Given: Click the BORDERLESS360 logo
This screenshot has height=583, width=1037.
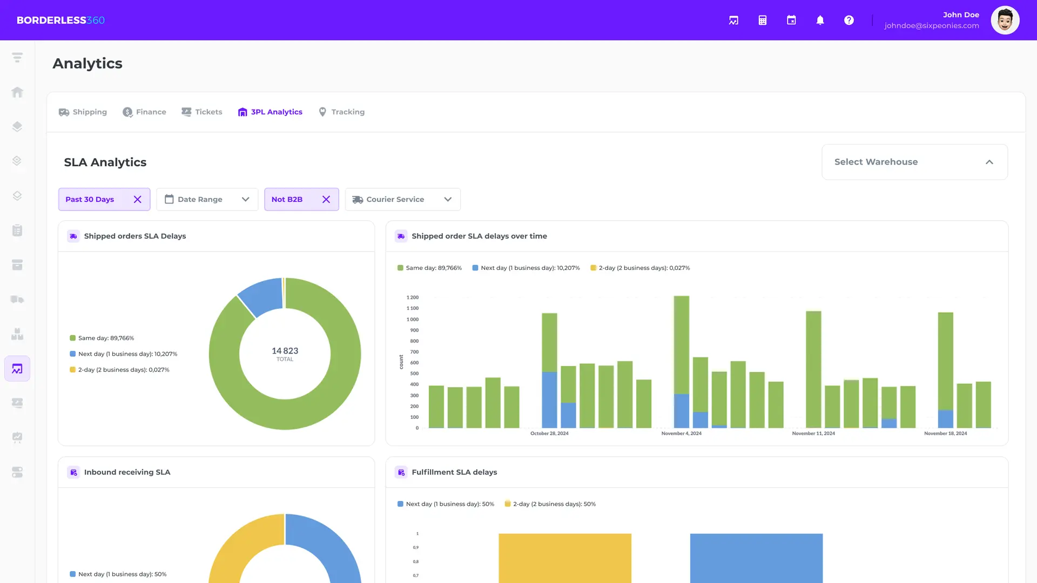Looking at the screenshot, I should tap(60, 20).
